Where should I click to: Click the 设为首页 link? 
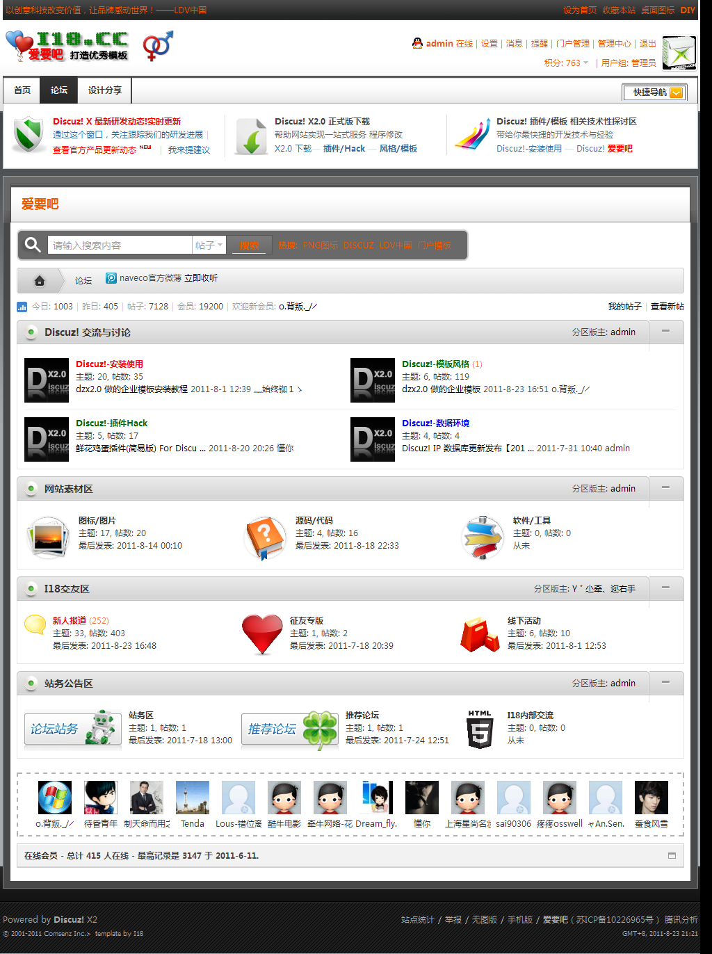(580, 10)
